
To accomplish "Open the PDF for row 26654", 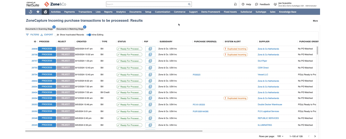I will [x=150, y=81].
